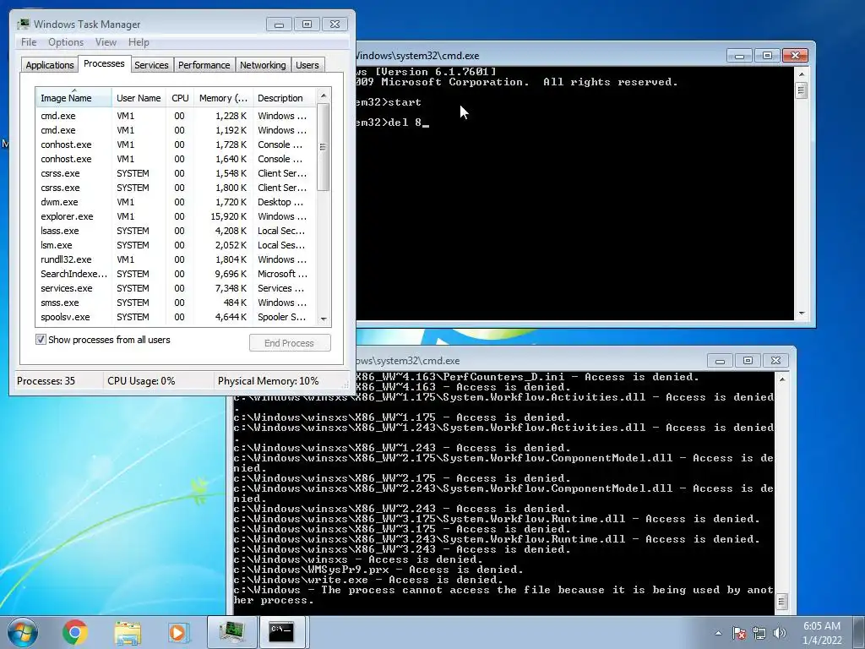Select the explorer.exe process row
This screenshot has height=649, width=865.
pos(176,216)
